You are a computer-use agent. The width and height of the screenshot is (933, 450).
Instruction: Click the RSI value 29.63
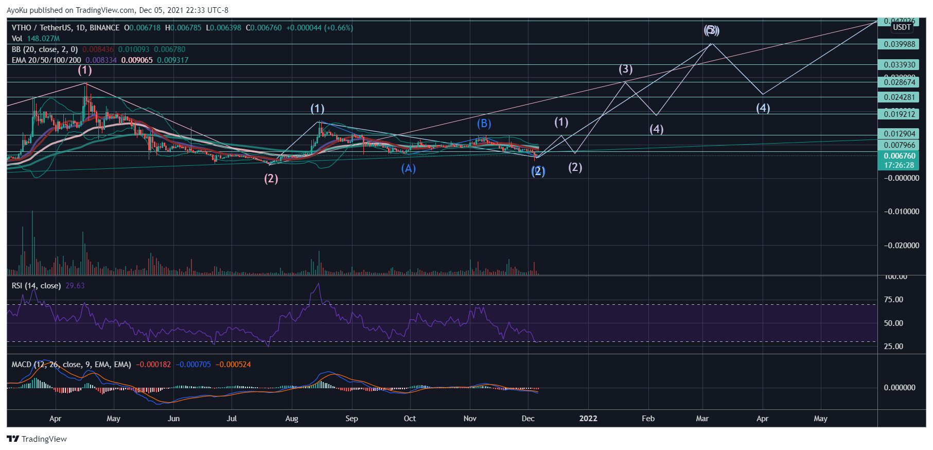tap(75, 286)
